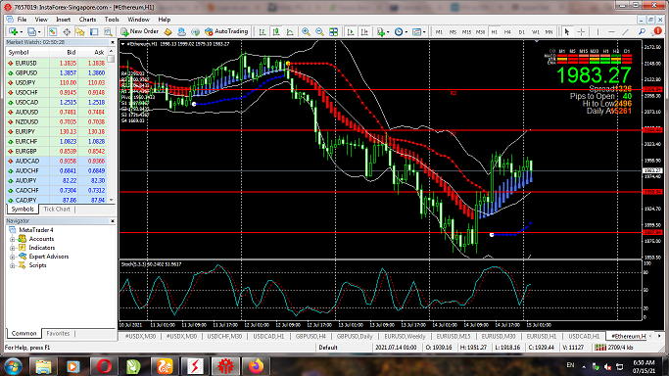Viewport: 669px width, 376px height.
Task: Zoom in on the chart
Action: tap(306, 32)
